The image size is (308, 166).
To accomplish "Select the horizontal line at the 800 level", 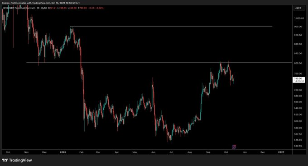I will tap(159, 63).
